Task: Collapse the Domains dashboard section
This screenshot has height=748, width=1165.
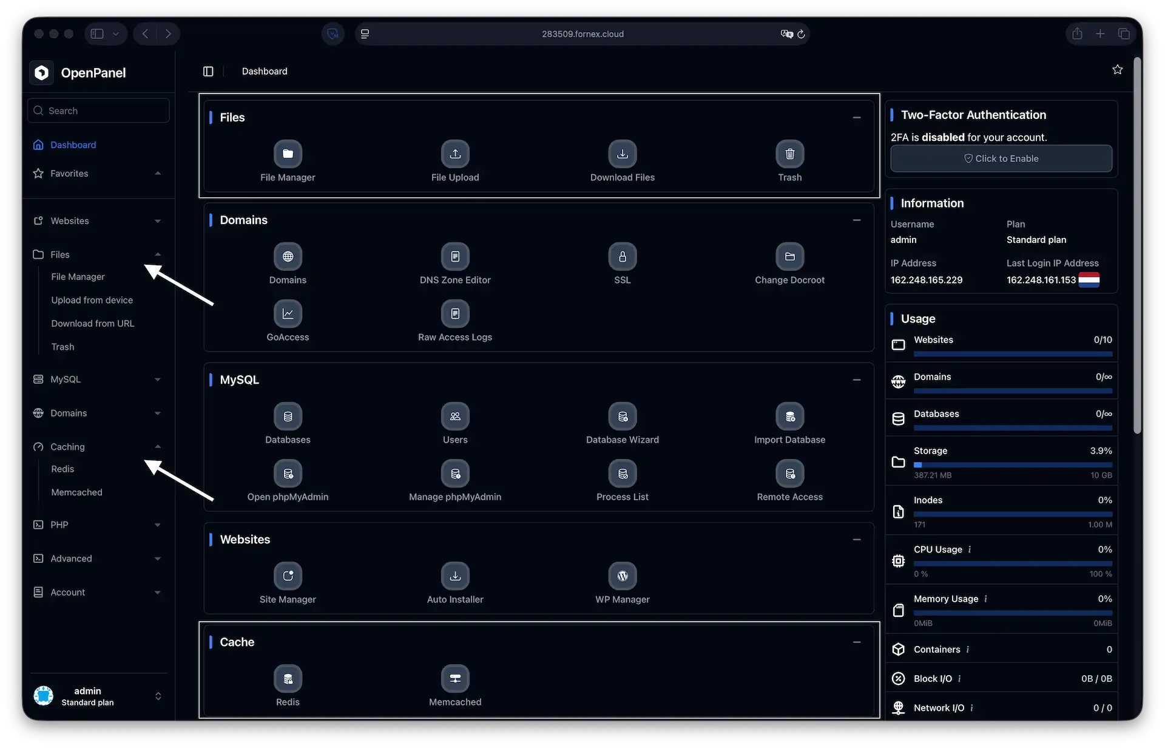Action: (x=857, y=220)
